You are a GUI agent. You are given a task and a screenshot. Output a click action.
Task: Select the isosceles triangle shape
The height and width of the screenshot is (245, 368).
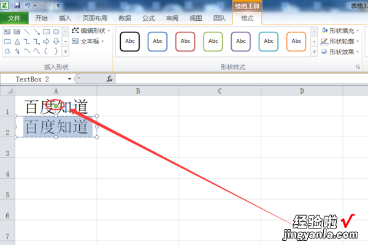pos(17,42)
